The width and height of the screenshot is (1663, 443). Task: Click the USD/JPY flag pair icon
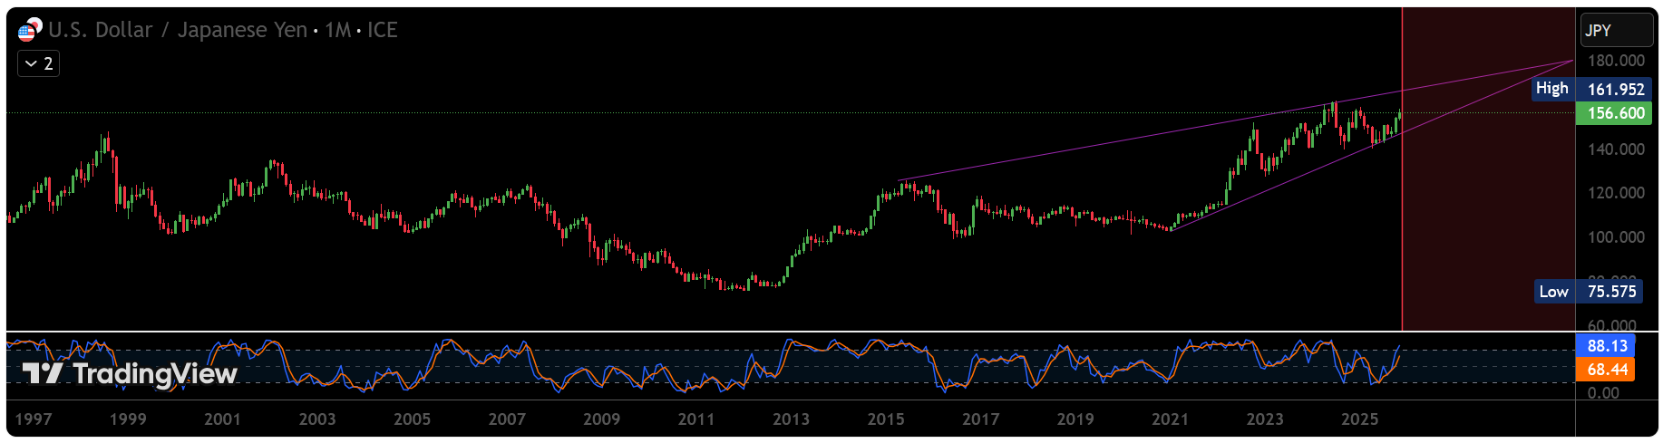(x=29, y=30)
